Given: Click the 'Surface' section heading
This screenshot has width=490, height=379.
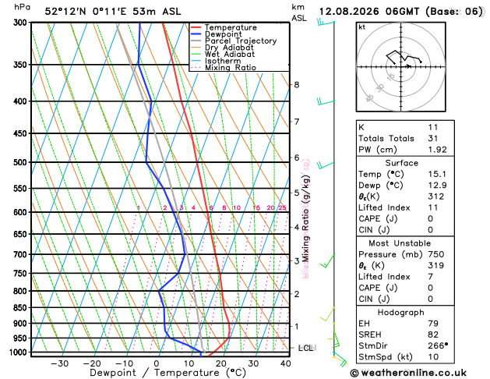Looking at the screenshot, I should [401, 163].
